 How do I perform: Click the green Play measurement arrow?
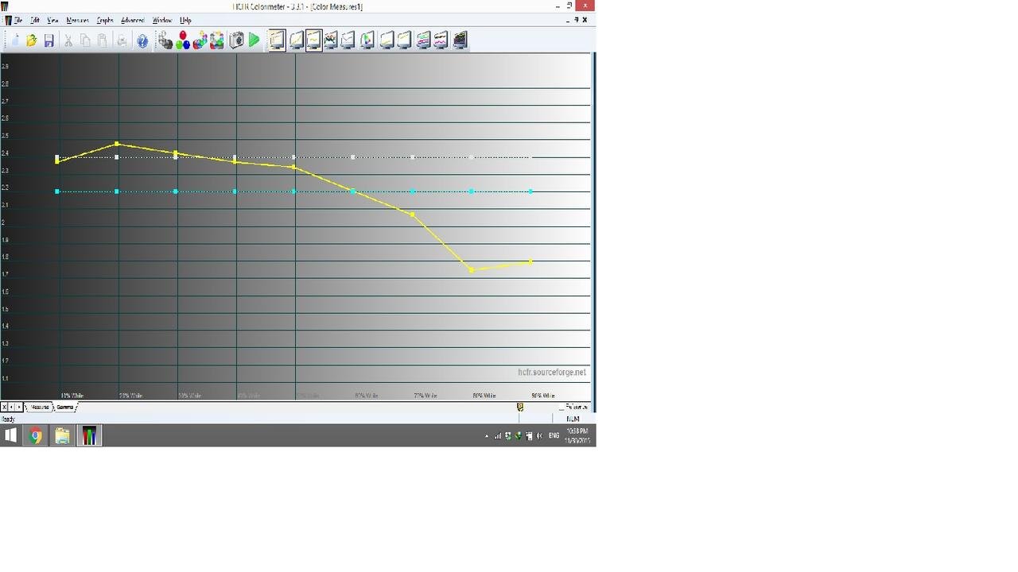[254, 40]
